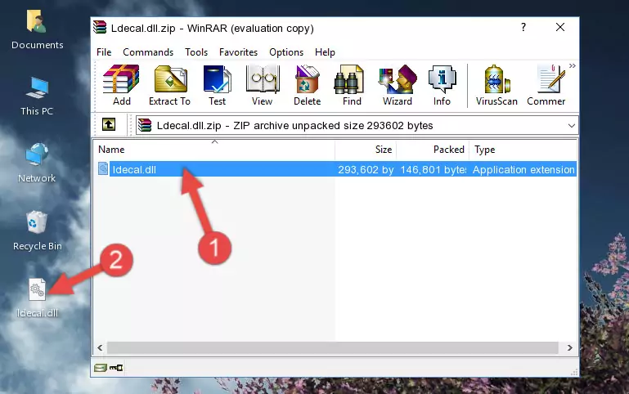Open the Favorites menu
Image resolution: width=629 pixels, height=394 pixels.
(x=238, y=52)
